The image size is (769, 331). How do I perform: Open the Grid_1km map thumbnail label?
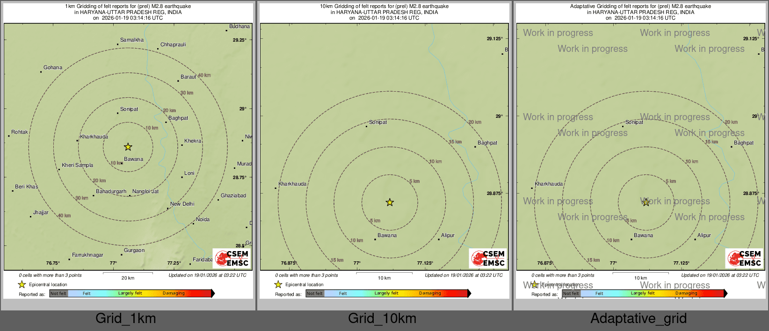click(126, 318)
